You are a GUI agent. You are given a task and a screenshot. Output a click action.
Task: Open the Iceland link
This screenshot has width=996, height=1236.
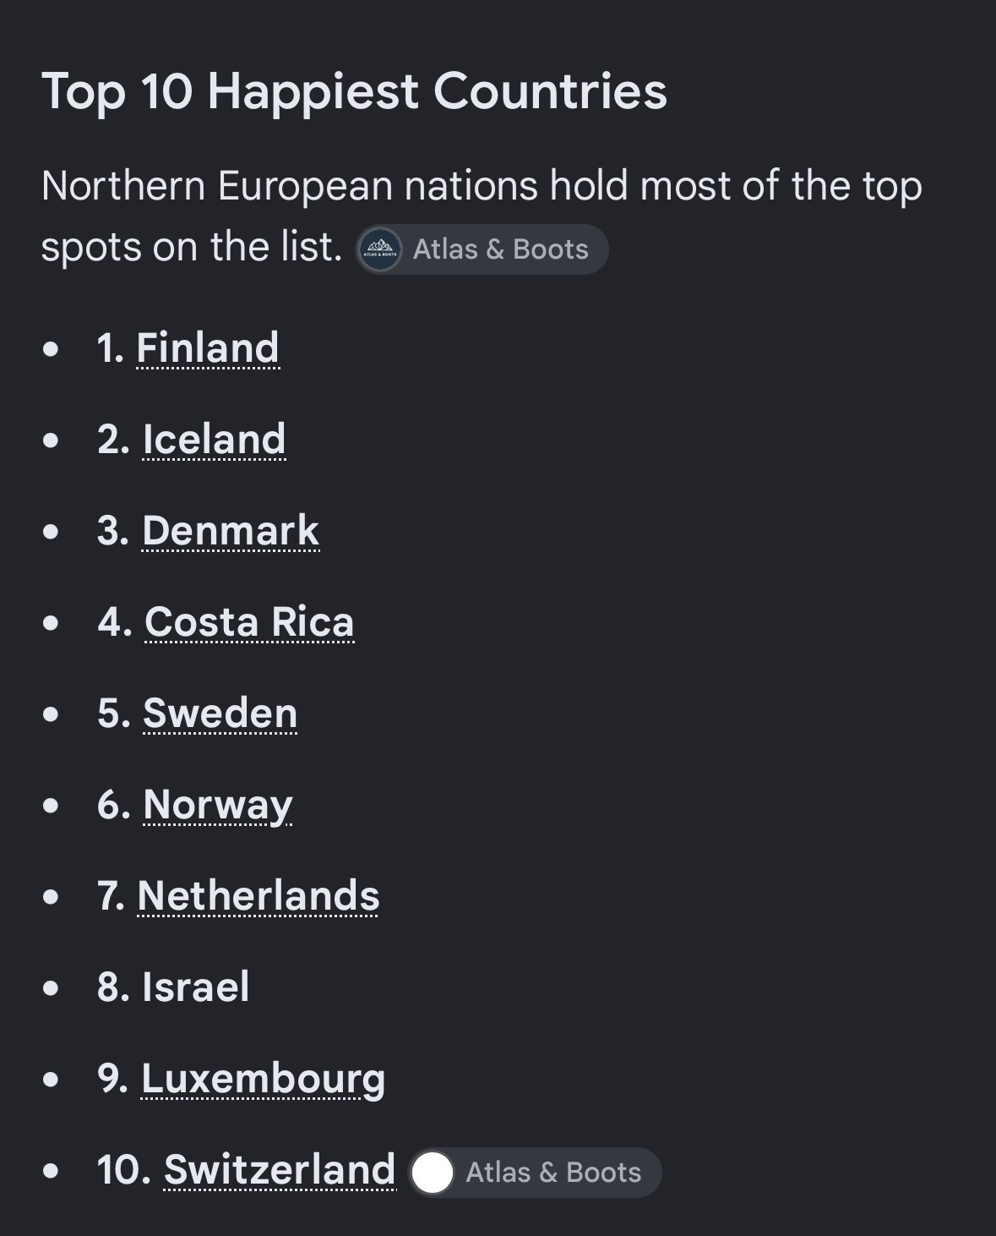point(215,439)
